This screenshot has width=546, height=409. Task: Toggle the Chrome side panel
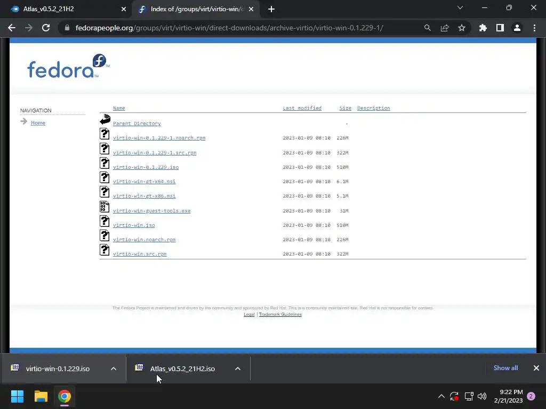(500, 28)
